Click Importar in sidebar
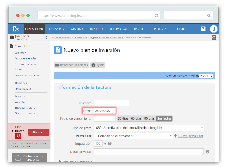 point(20,102)
